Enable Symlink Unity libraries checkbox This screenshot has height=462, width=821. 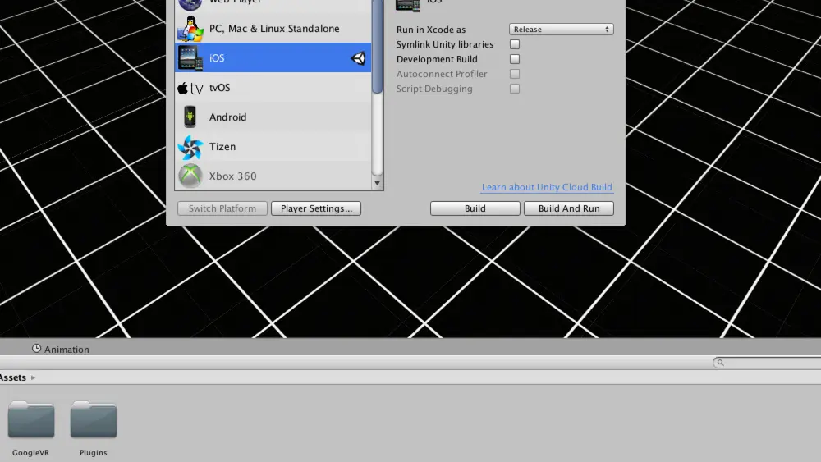click(515, 44)
